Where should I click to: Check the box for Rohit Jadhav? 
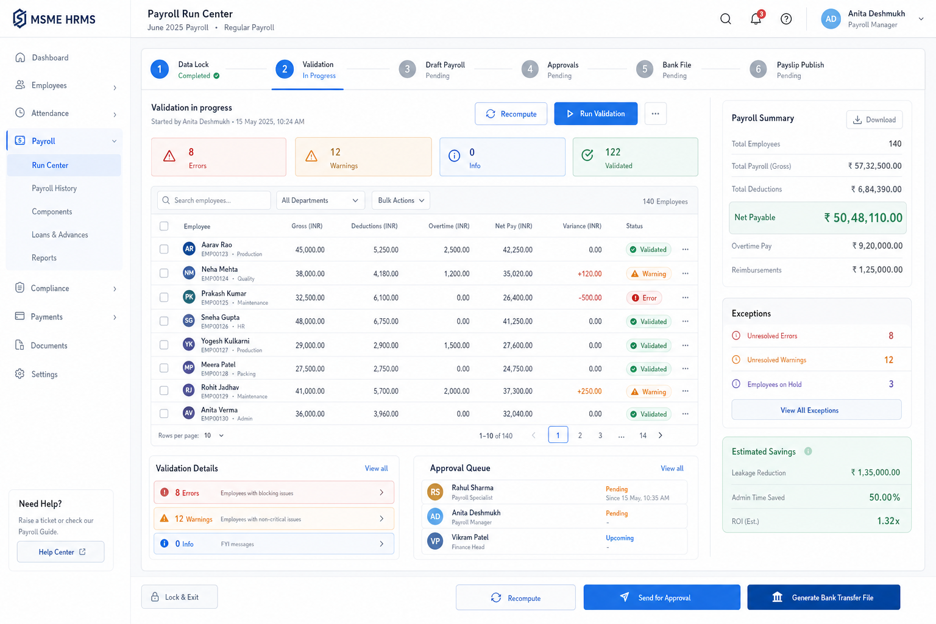[164, 391]
